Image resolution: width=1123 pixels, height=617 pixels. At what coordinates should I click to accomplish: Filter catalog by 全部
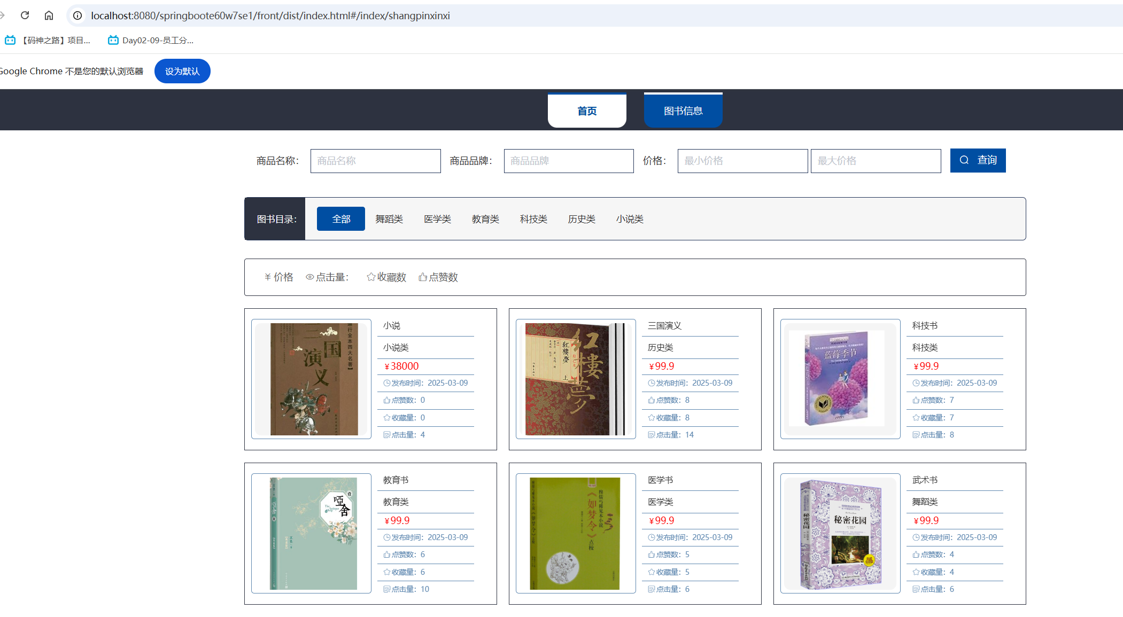341,219
